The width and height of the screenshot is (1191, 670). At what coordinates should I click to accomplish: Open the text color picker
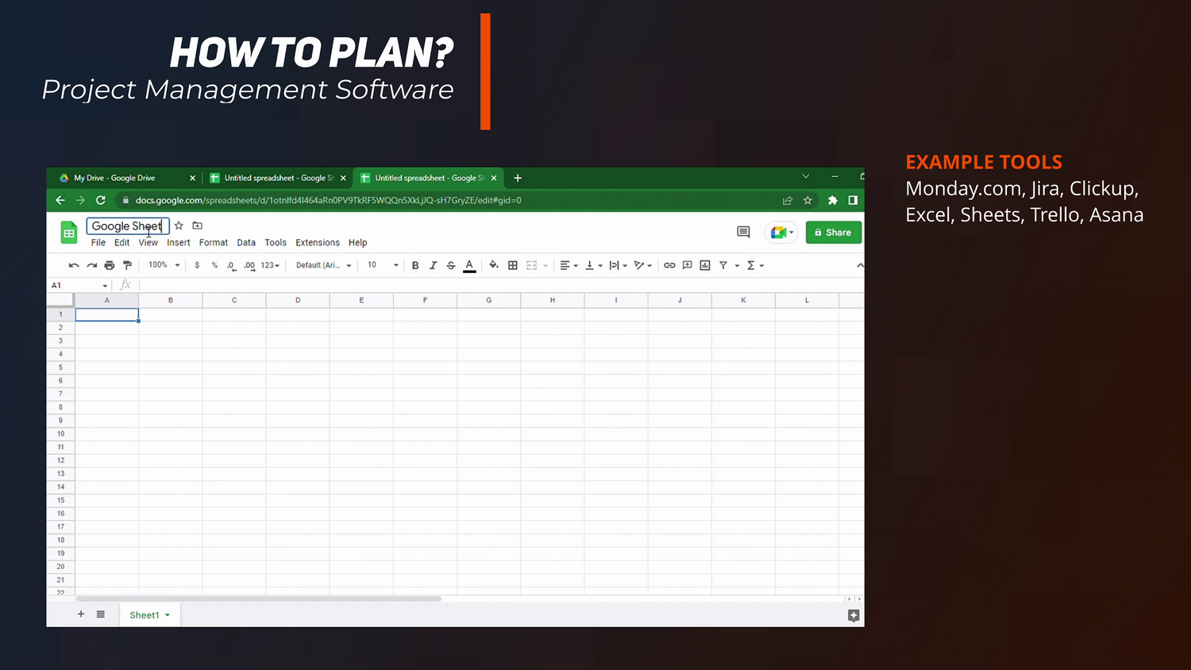pos(469,265)
